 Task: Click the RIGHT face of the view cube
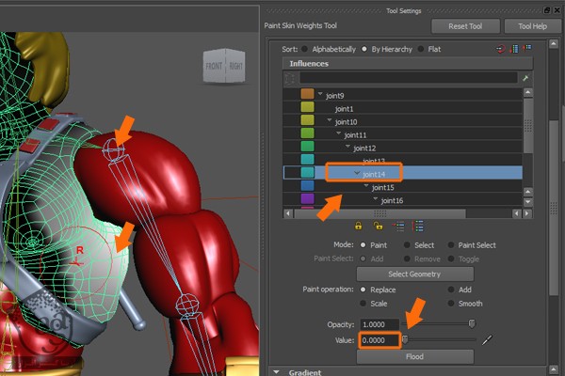click(236, 66)
